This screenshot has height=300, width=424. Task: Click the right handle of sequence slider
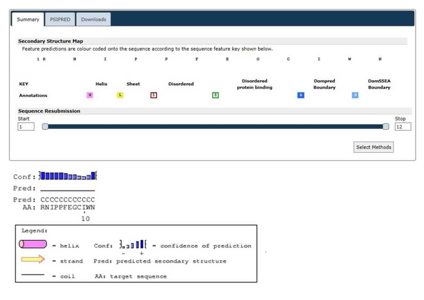point(386,127)
